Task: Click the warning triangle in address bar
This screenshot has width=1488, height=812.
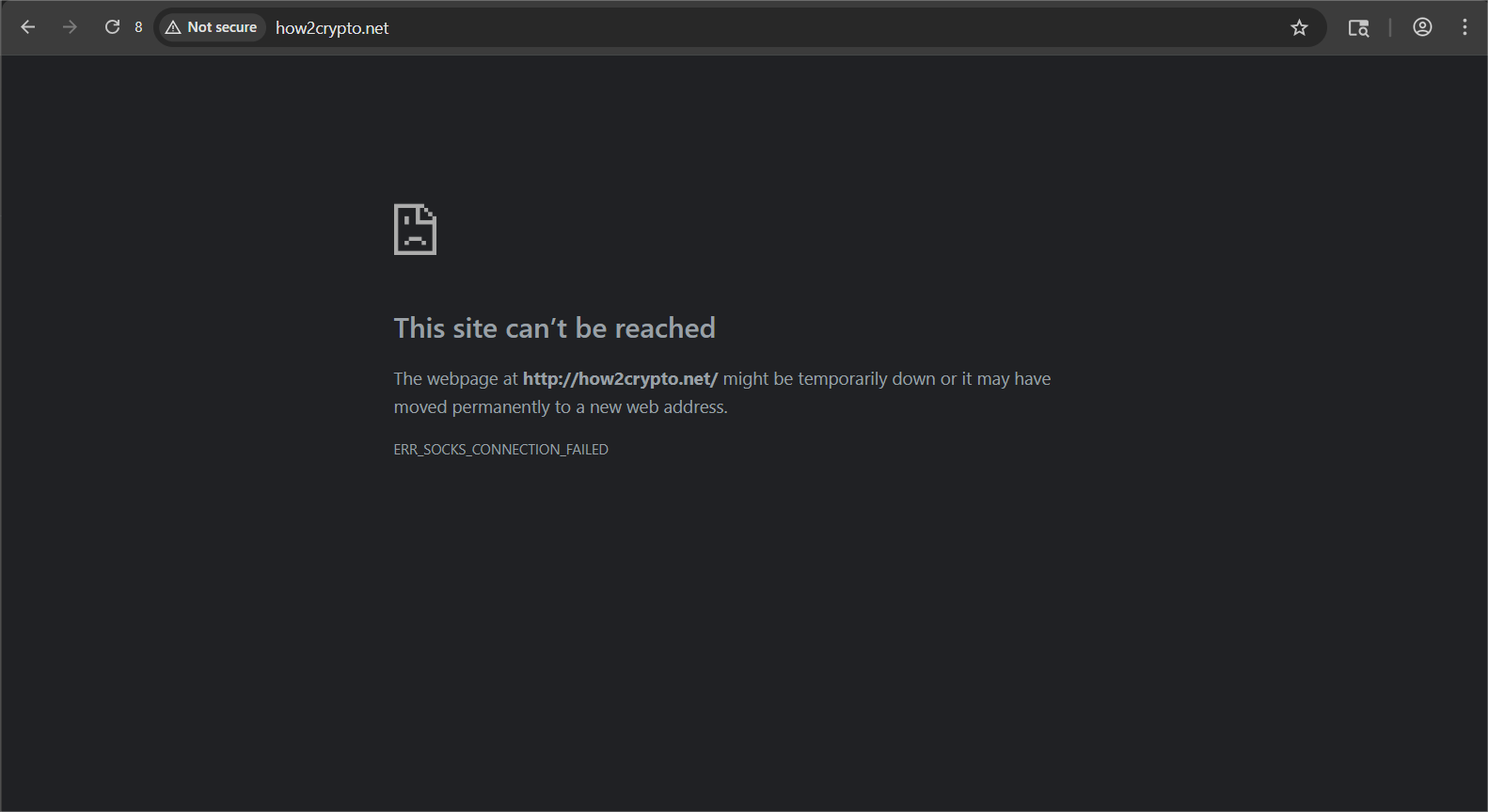Action: click(173, 28)
